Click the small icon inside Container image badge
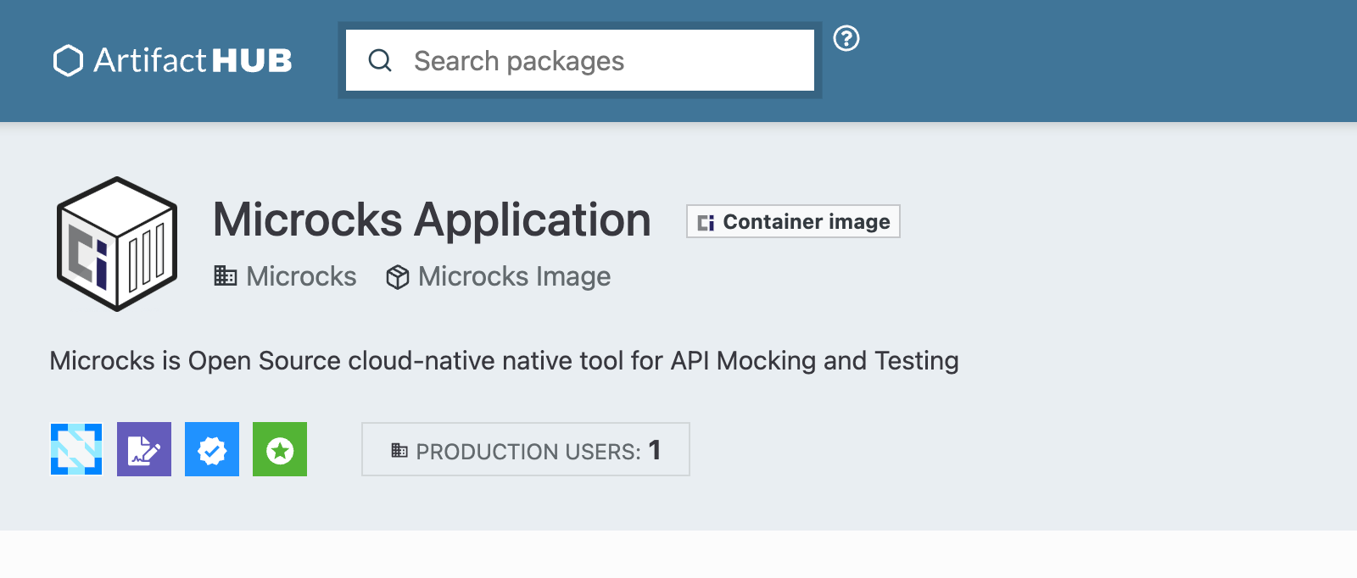 (x=706, y=222)
